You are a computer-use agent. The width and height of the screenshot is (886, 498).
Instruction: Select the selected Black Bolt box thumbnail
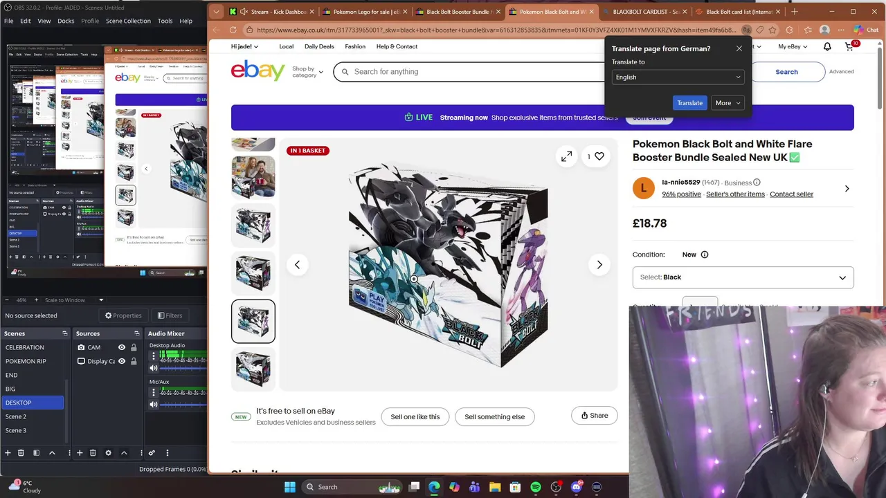[253, 321]
